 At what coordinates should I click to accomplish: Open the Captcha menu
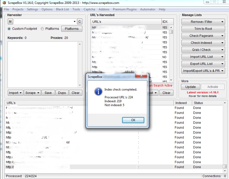click(89, 9)
